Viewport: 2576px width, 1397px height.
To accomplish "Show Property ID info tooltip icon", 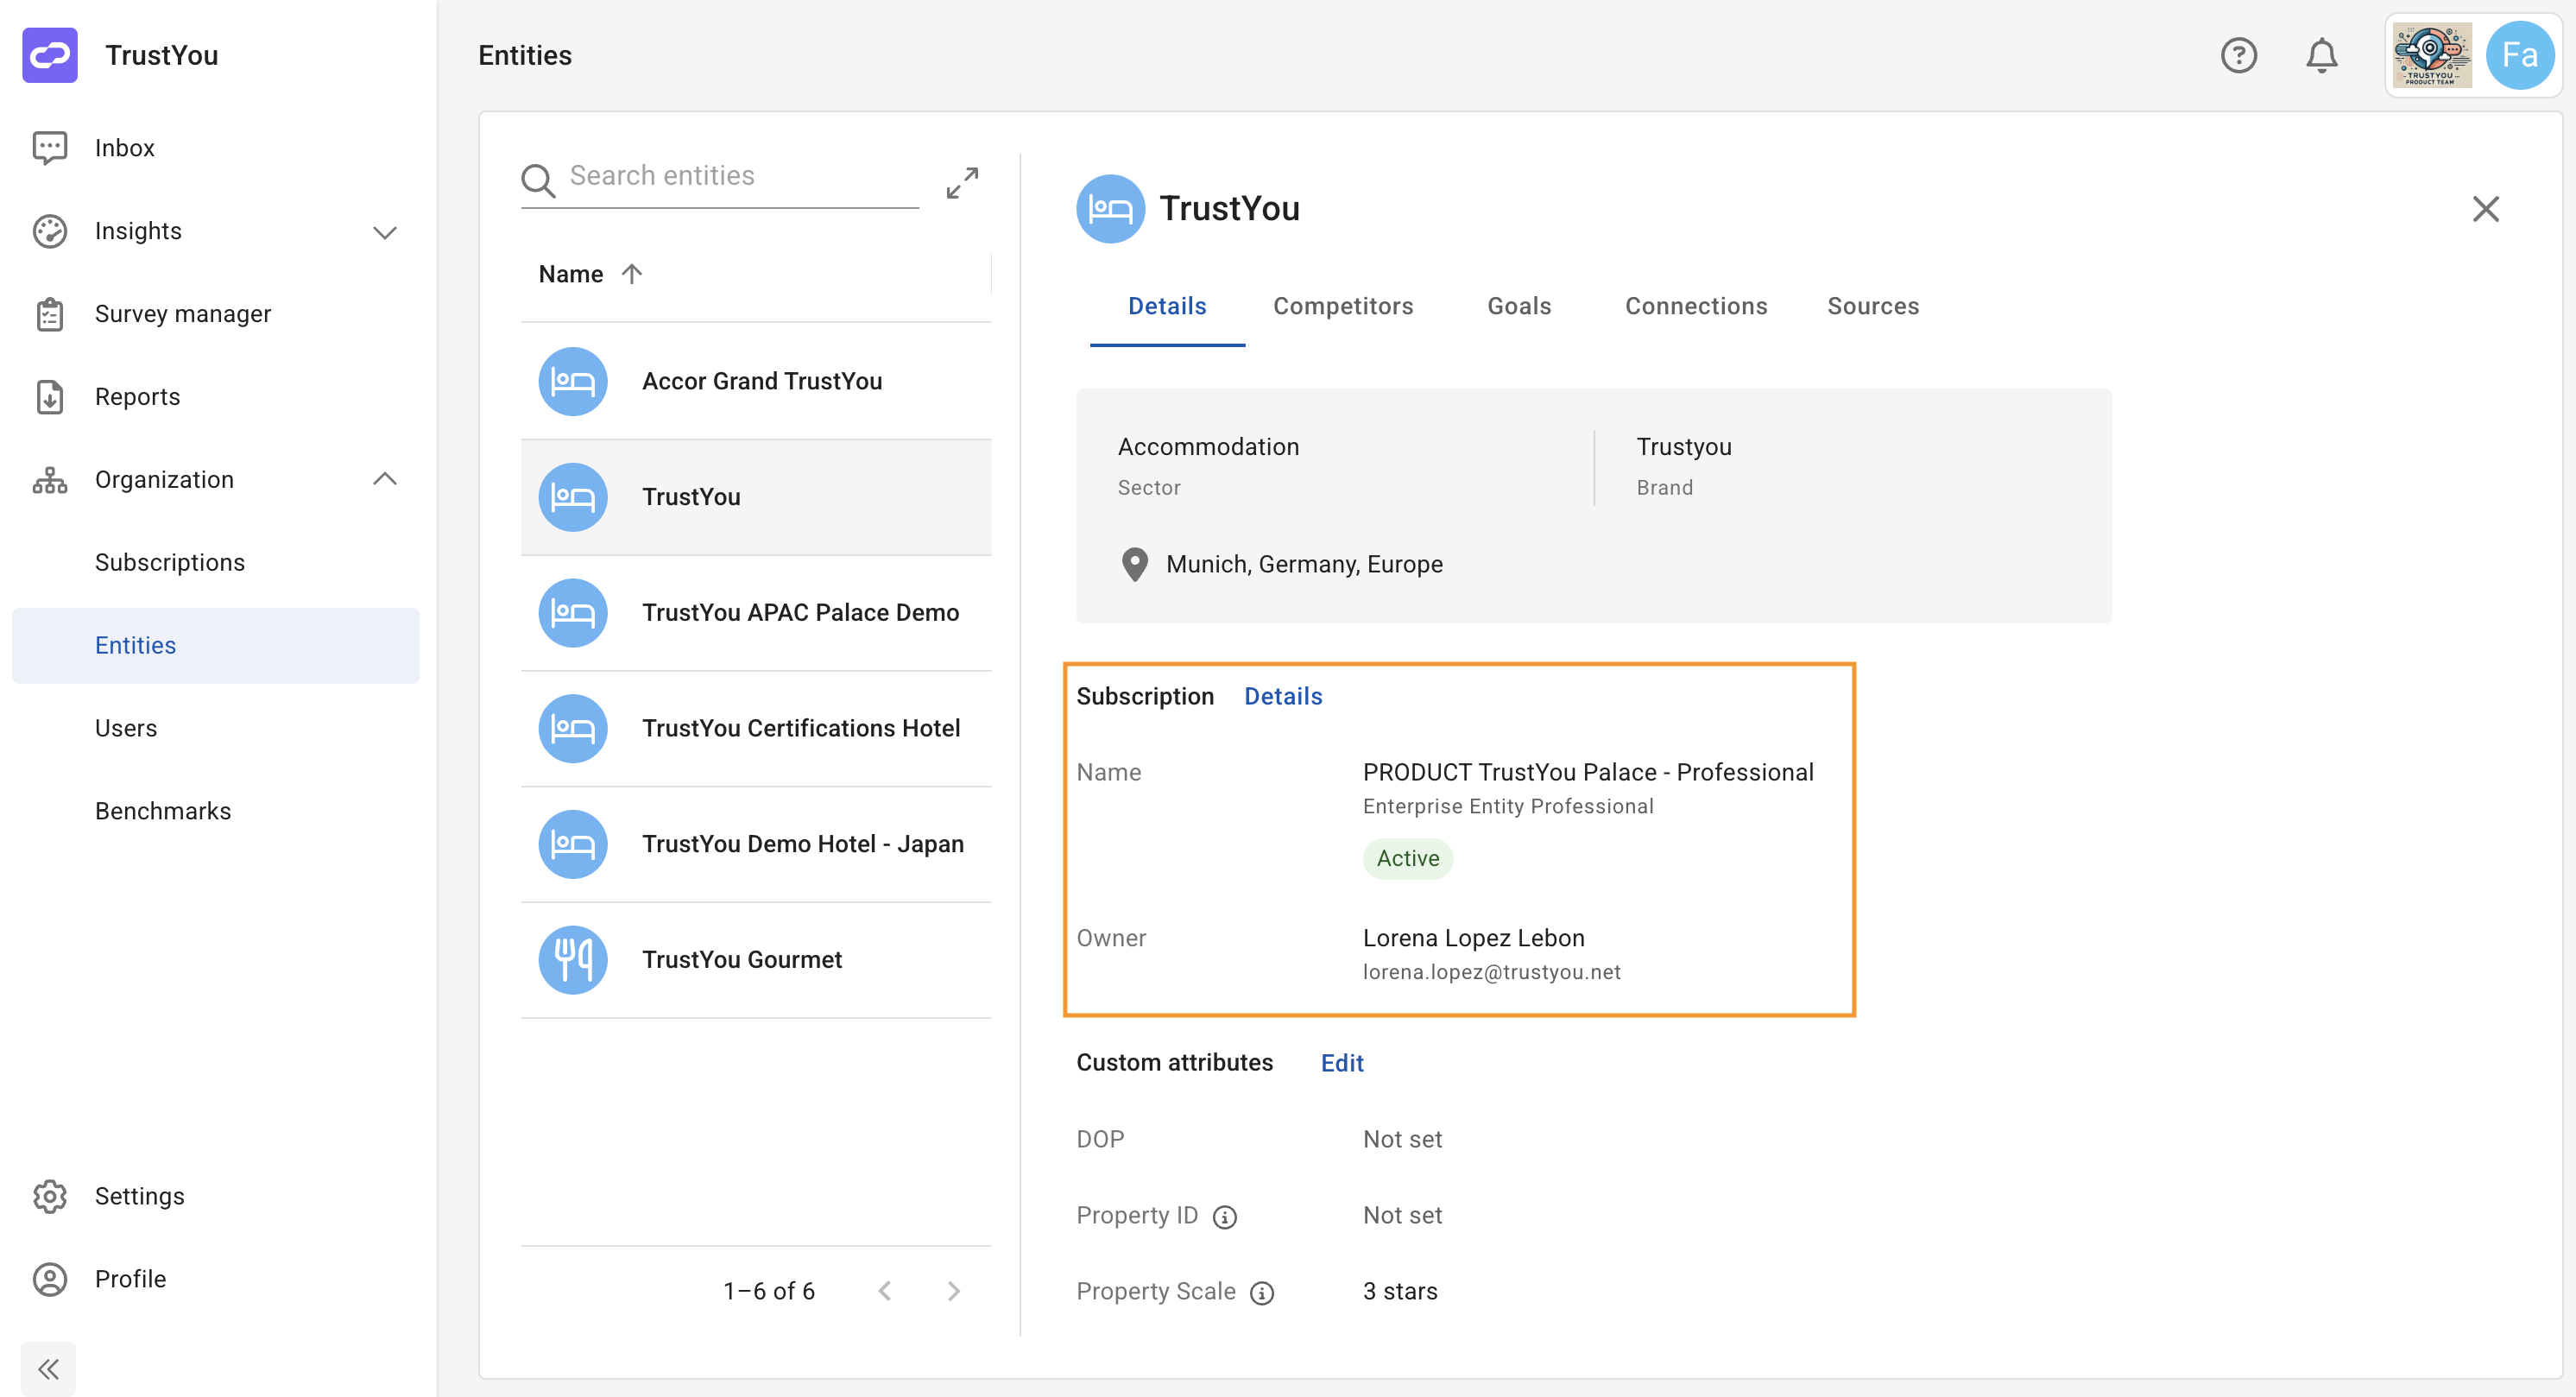I will click(x=1224, y=1217).
